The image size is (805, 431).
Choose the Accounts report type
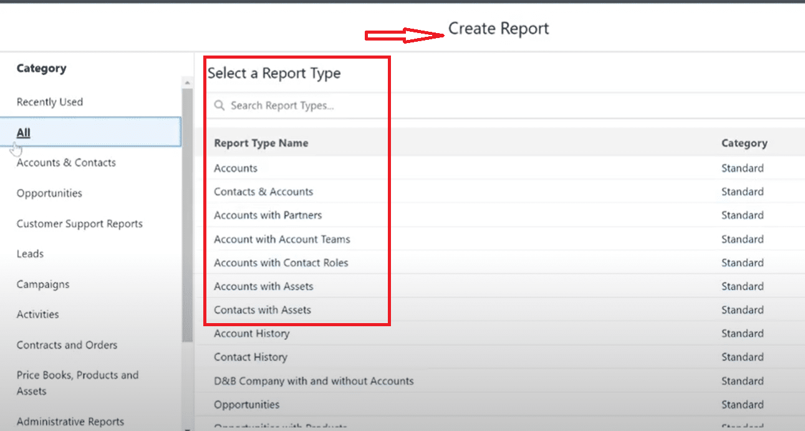pos(236,168)
